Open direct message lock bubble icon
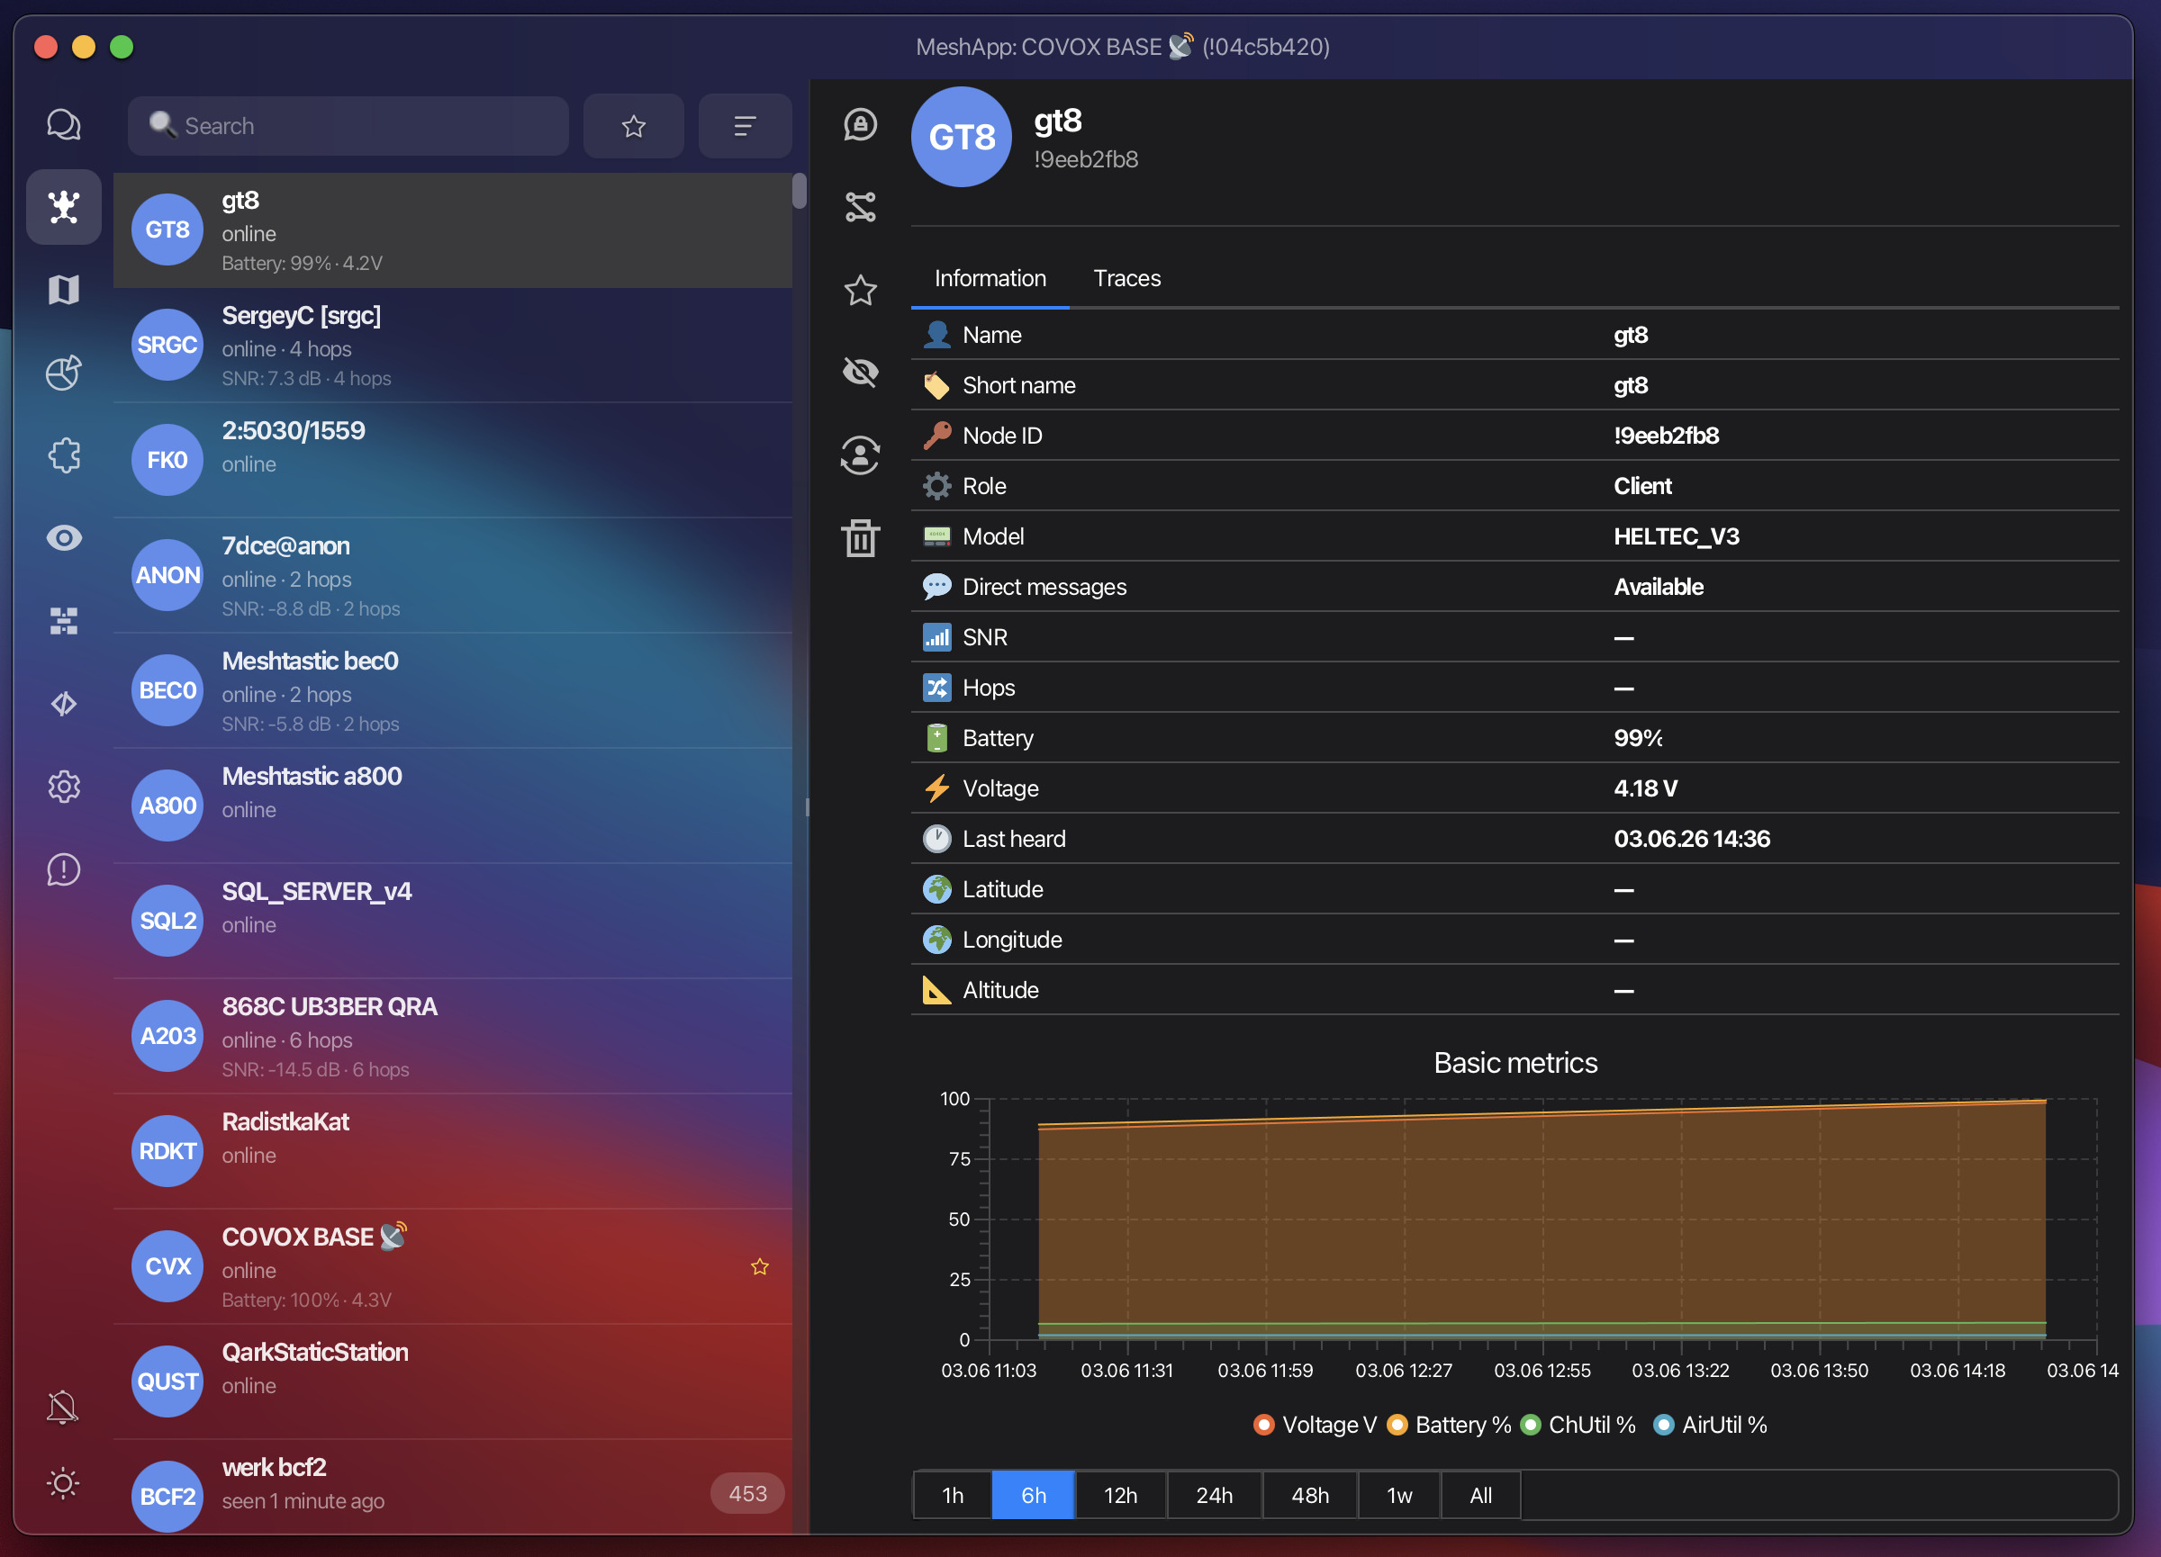This screenshot has height=1557, width=2161. (x=861, y=125)
